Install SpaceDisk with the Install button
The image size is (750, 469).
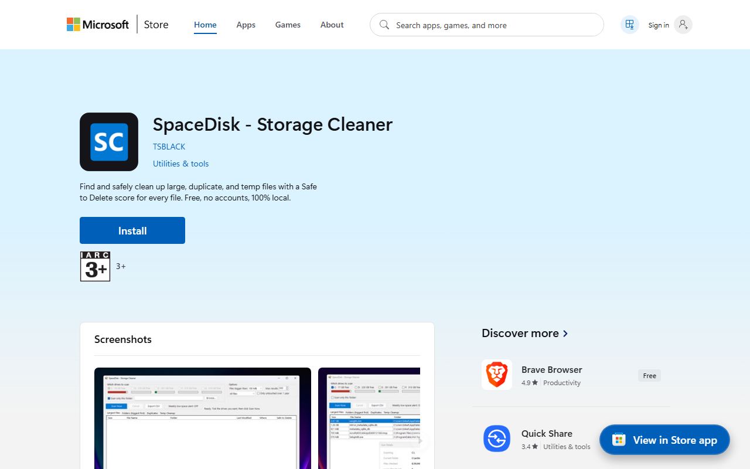pos(132,230)
